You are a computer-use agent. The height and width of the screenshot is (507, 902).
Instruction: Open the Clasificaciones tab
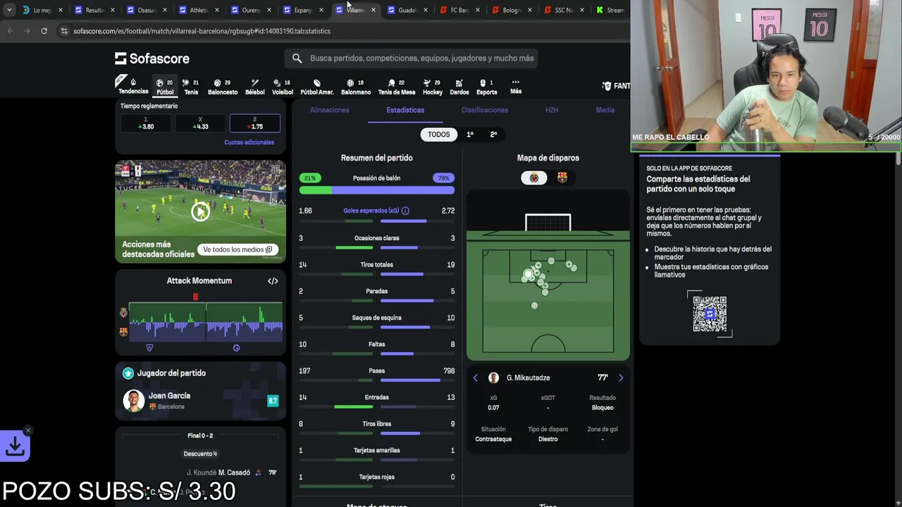click(485, 110)
